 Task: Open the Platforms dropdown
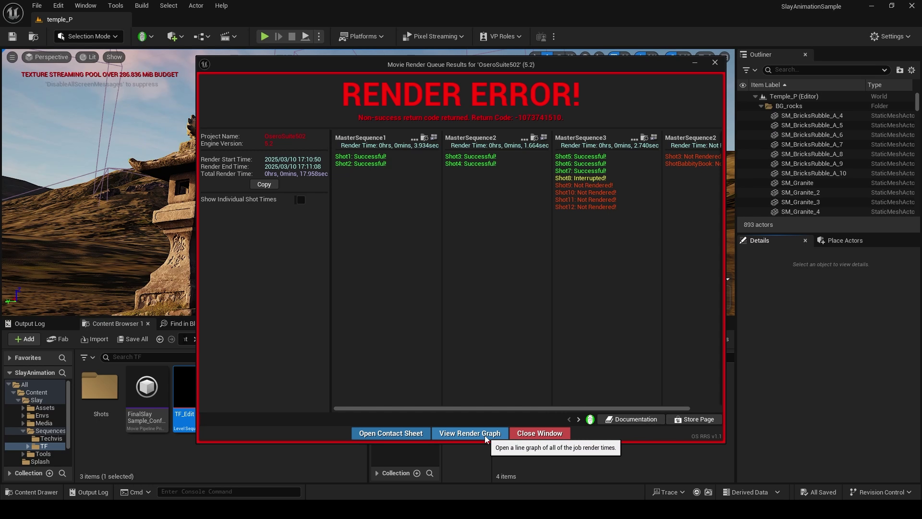coord(362,37)
